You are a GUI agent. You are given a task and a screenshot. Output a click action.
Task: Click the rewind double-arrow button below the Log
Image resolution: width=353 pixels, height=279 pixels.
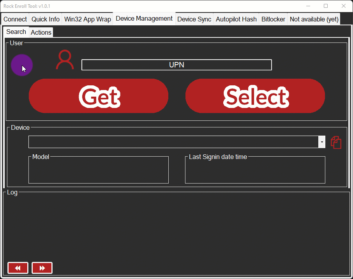[x=18, y=268]
